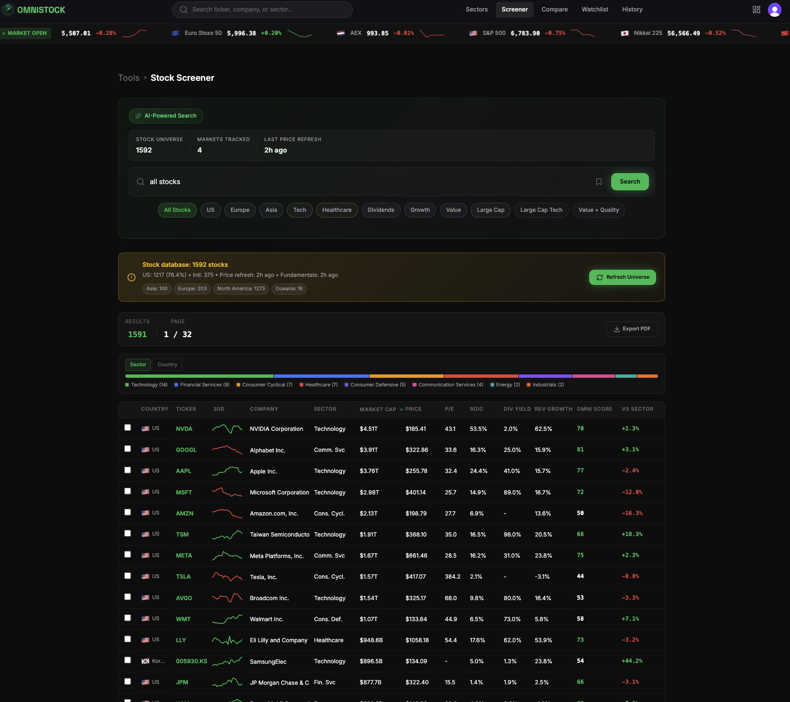Click the download icon on Export PDF

click(617, 329)
